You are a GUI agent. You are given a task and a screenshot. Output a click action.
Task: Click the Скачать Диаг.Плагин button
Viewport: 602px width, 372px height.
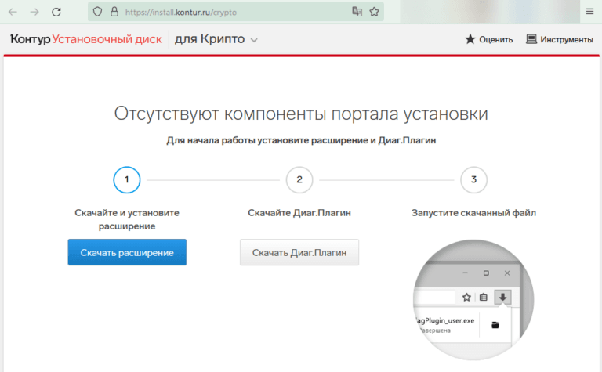point(299,252)
